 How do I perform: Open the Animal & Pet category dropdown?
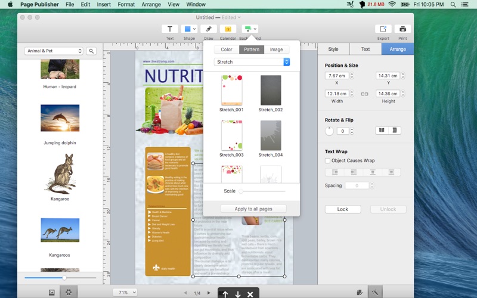click(54, 51)
